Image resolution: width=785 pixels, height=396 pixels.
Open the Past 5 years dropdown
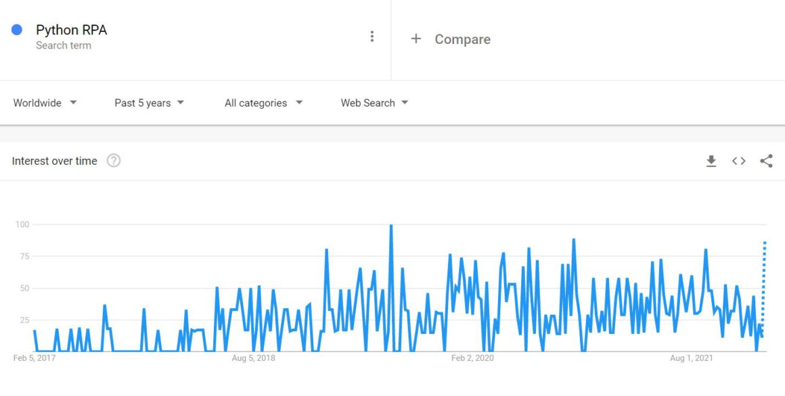(x=150, y=103)
